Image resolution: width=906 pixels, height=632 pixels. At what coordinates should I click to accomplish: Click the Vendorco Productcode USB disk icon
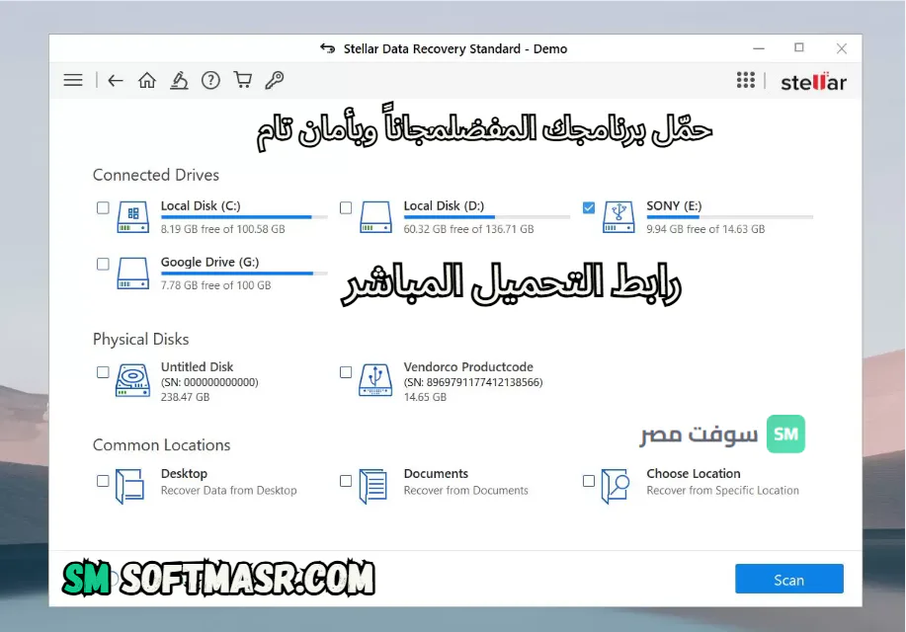[375, 380]
